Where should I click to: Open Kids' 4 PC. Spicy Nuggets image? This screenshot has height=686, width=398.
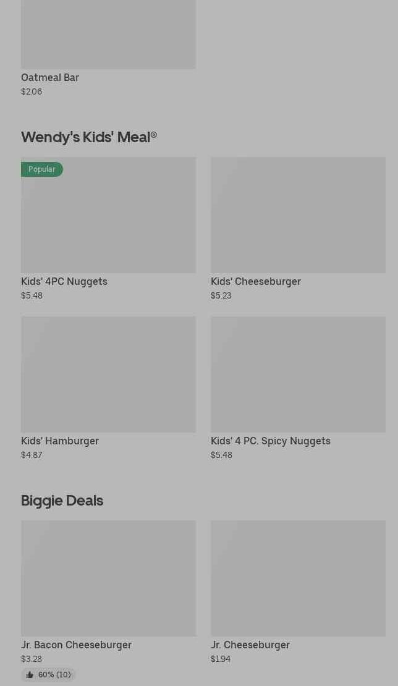point(298,375)
